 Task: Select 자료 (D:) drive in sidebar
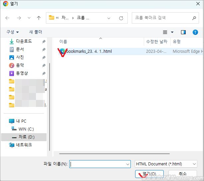click(x=26, y=137)
